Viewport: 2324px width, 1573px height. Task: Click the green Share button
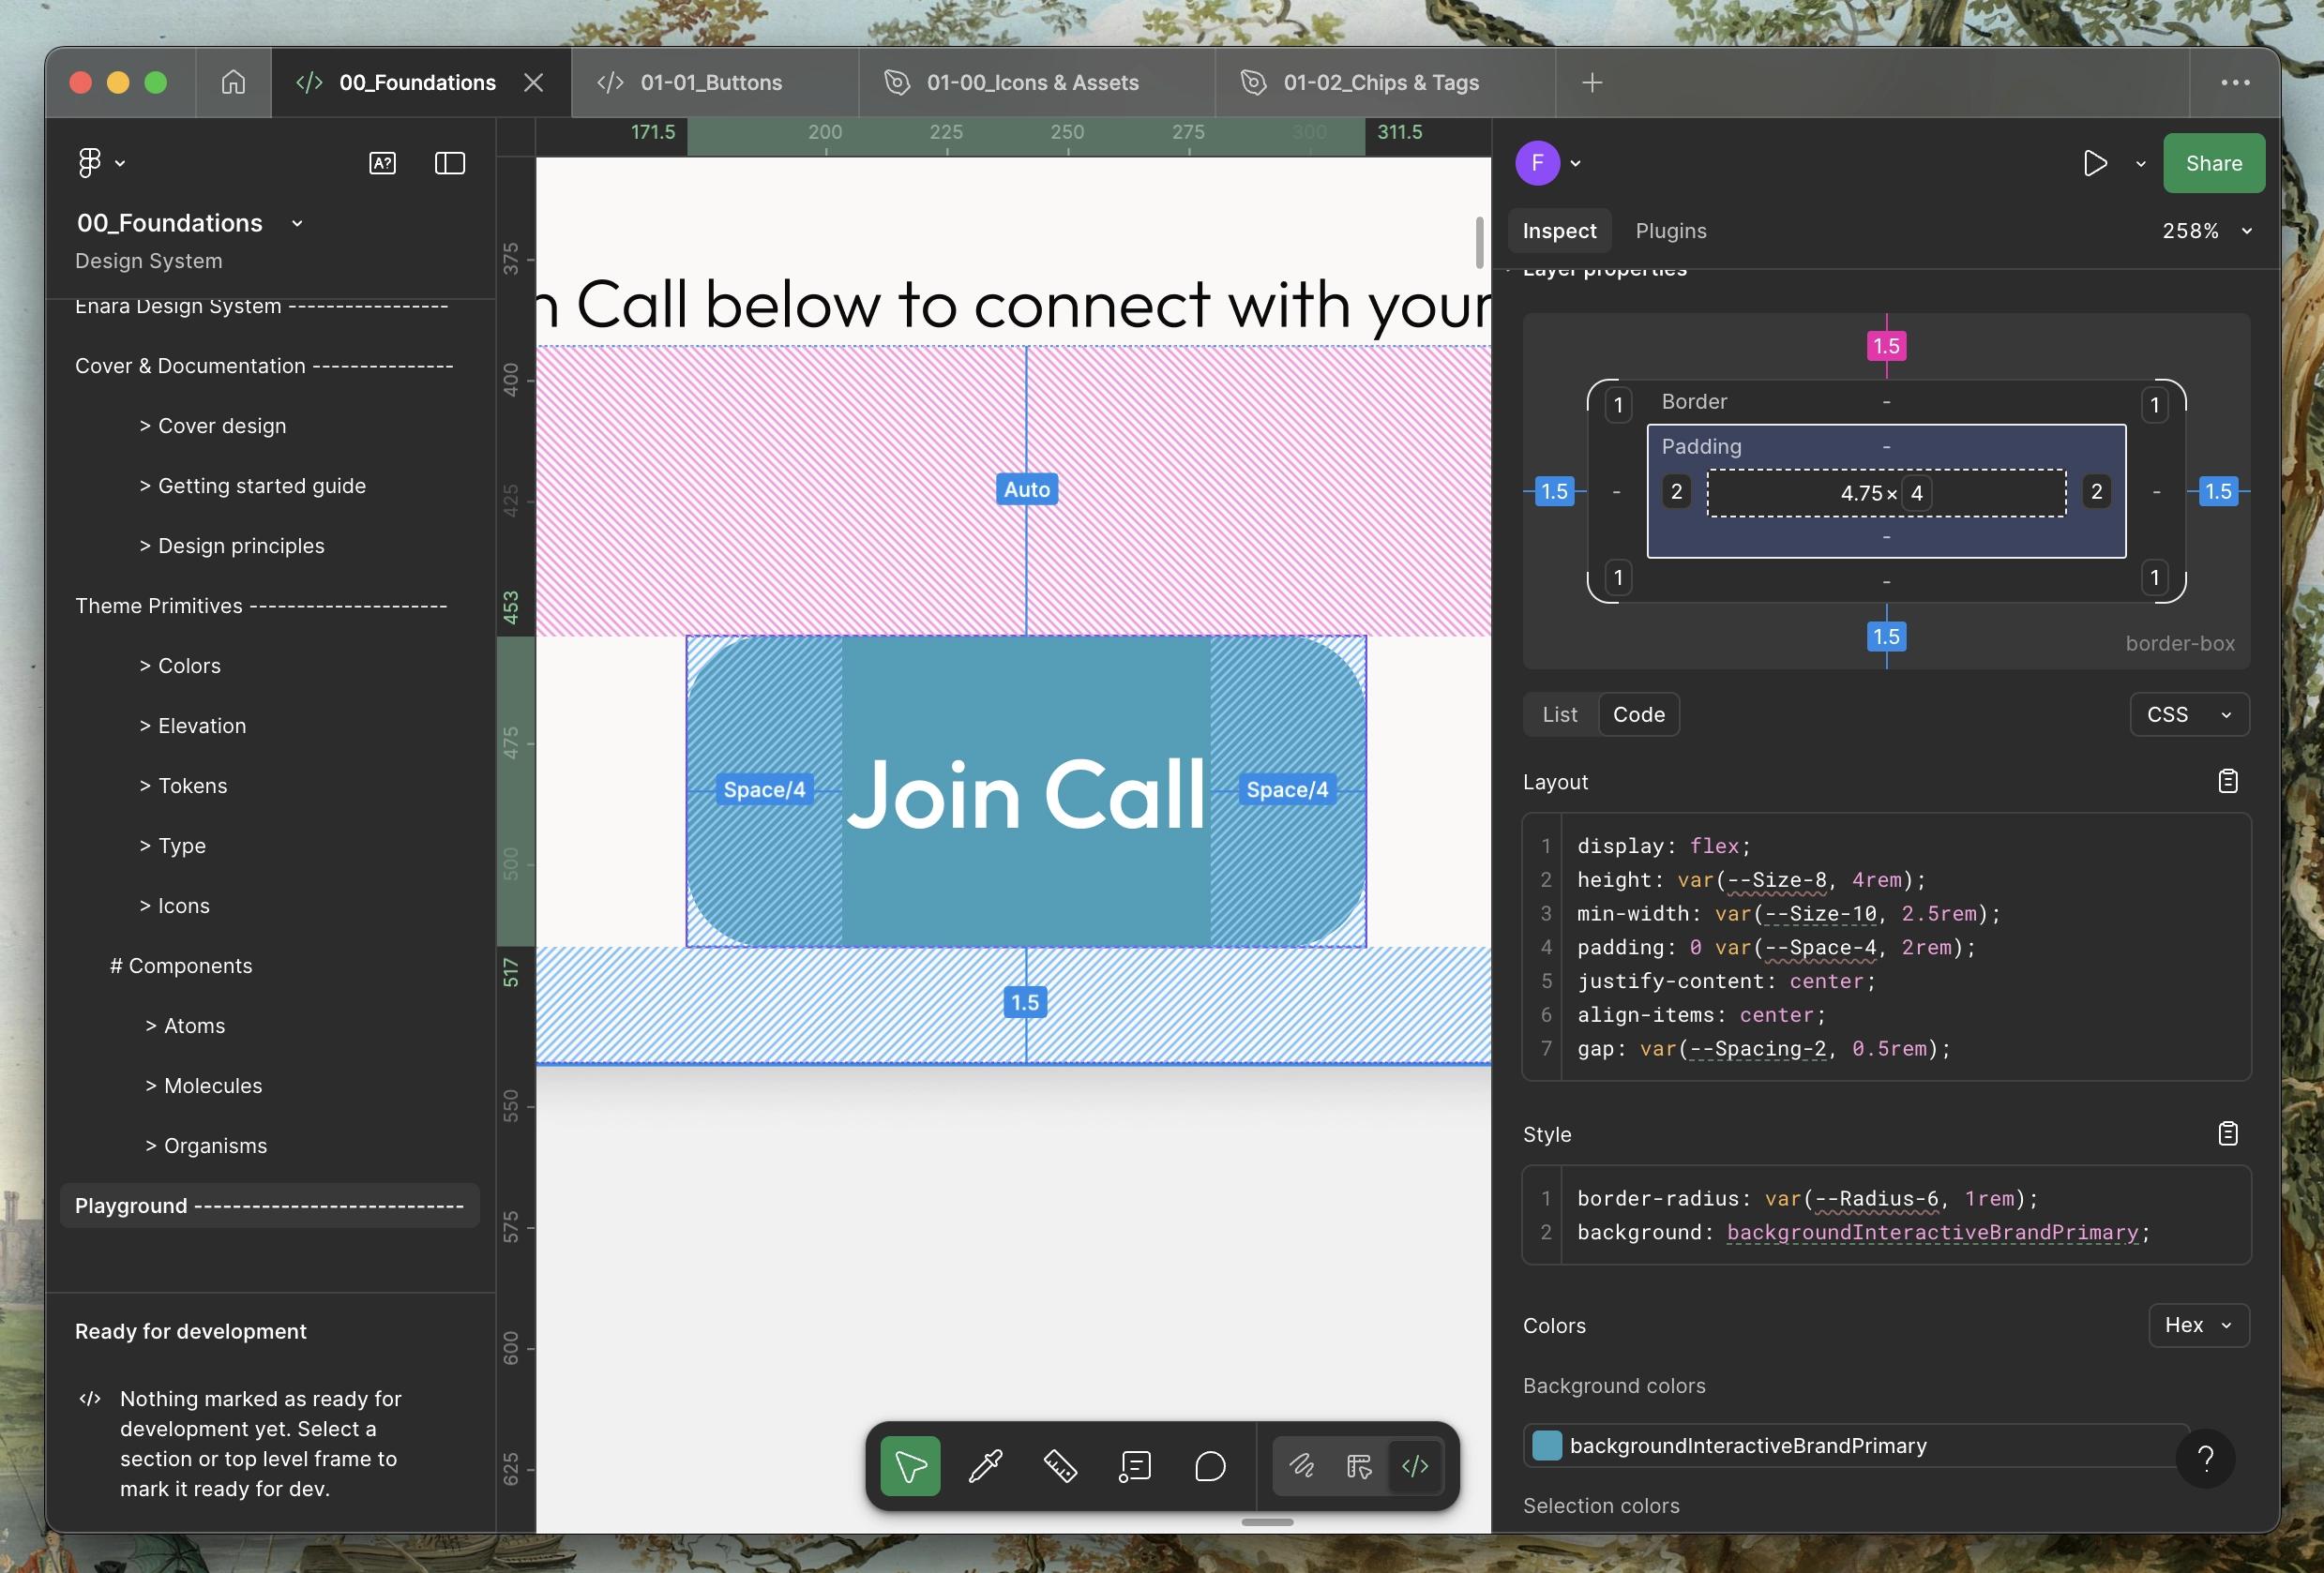(x=2213, y=163)
